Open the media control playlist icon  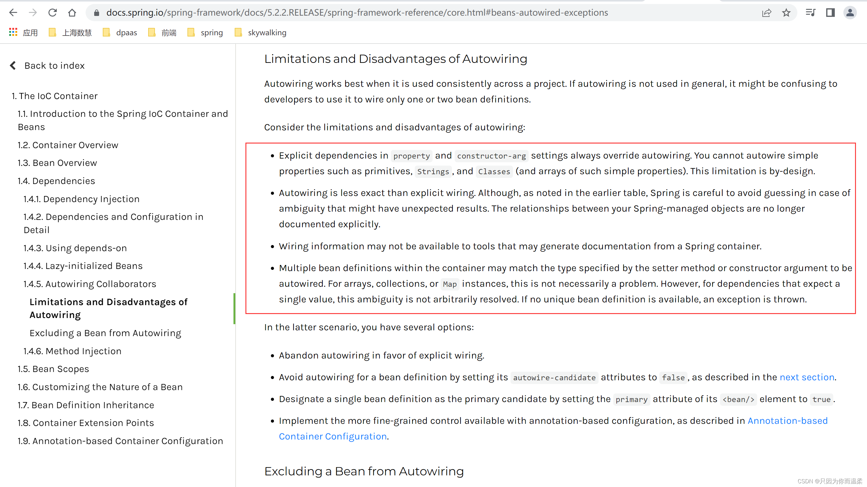810,13
